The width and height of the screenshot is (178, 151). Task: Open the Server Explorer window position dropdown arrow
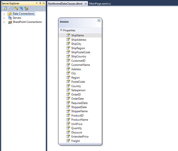(x=37, y=3)
